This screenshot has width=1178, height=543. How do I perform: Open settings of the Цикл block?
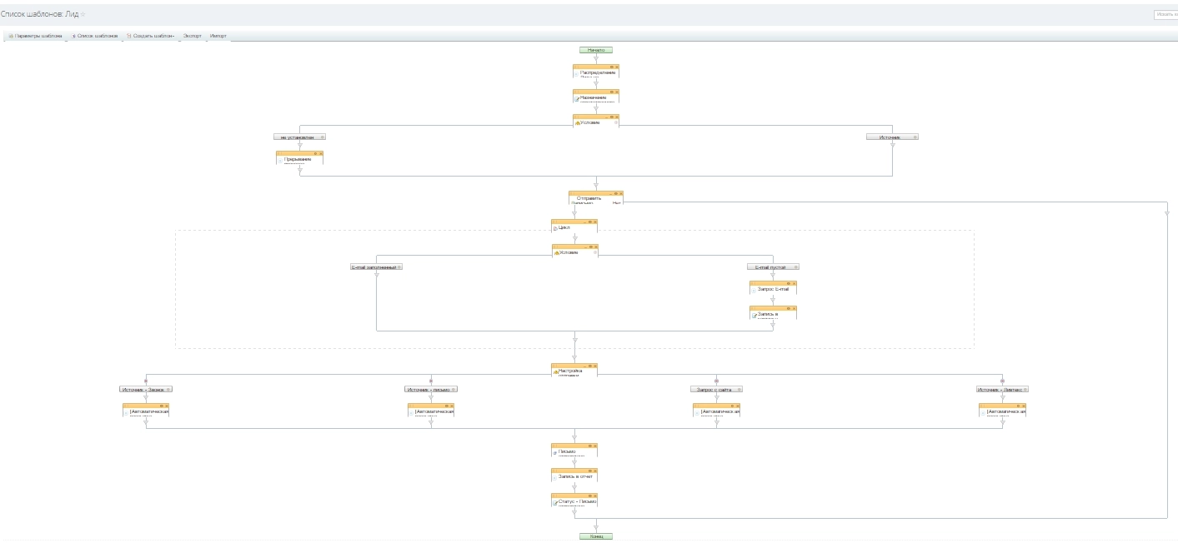(589, 222)
